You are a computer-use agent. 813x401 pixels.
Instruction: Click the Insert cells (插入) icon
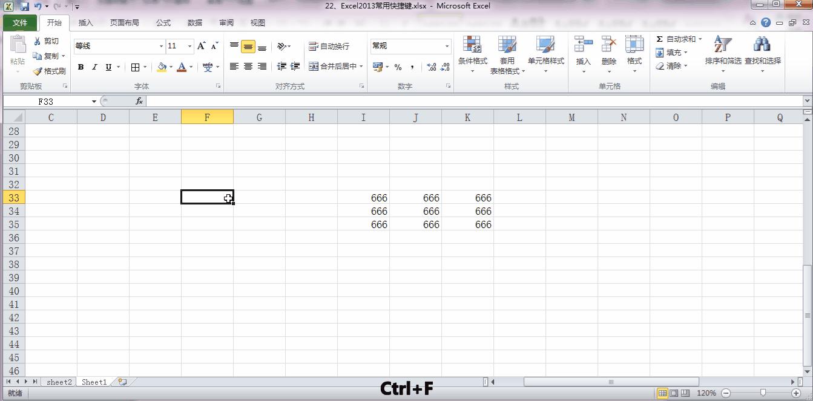click(x=584, y=45)
